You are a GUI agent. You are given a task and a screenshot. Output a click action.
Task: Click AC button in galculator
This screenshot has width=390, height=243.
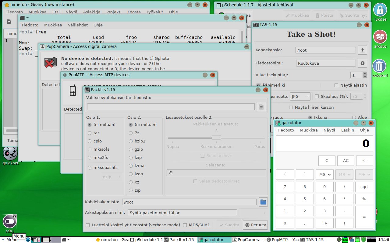(346, 161)
